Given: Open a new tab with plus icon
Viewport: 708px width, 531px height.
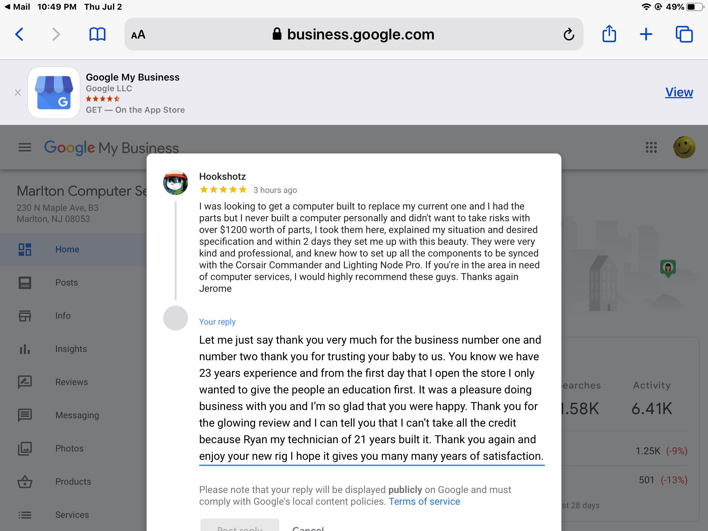Looking at the screenshot, I should pos(646,34).
